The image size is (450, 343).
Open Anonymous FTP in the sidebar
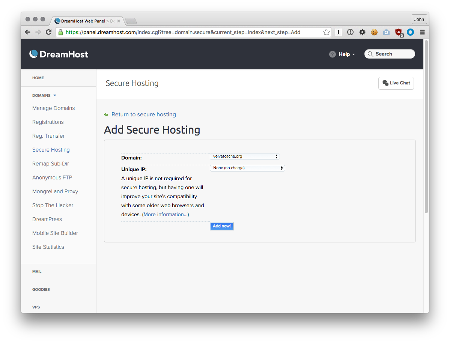pyautogui.click(x=52, y=178)
